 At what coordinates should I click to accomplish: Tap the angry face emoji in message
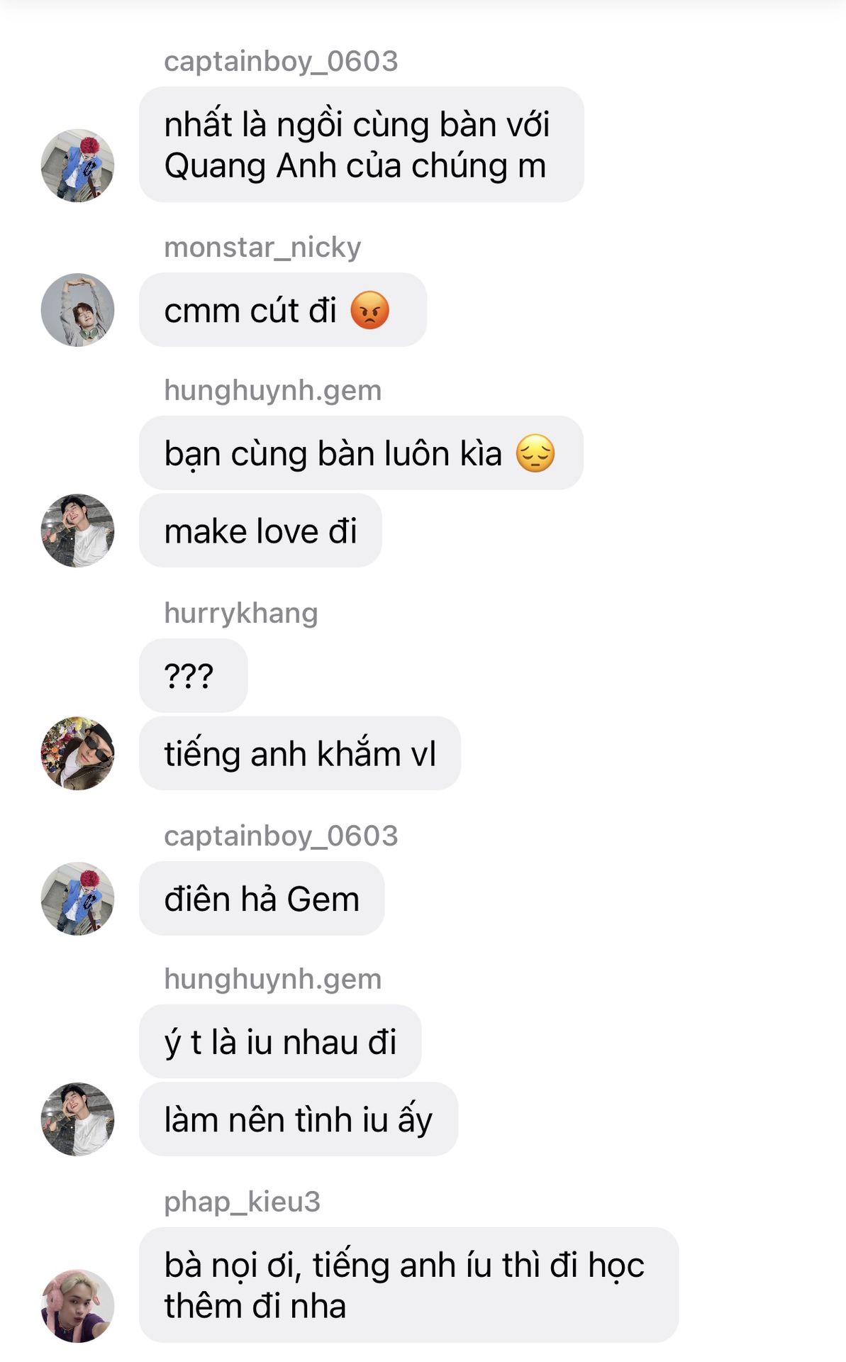370,310
